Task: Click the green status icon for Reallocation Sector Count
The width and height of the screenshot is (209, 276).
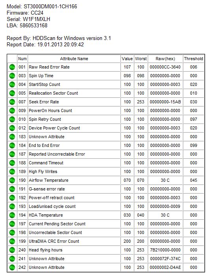Action: point(12,93)
